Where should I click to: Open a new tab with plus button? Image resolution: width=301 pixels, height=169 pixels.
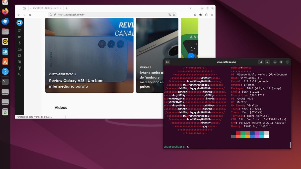click(x=67, y=8)
